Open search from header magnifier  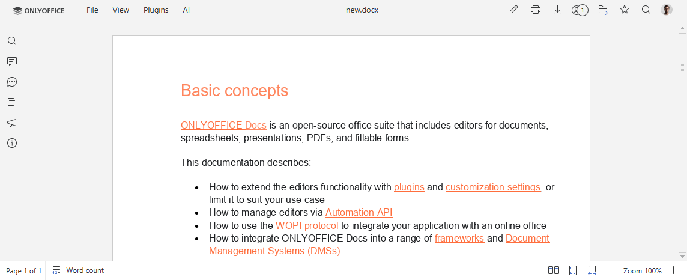(646, 10)
